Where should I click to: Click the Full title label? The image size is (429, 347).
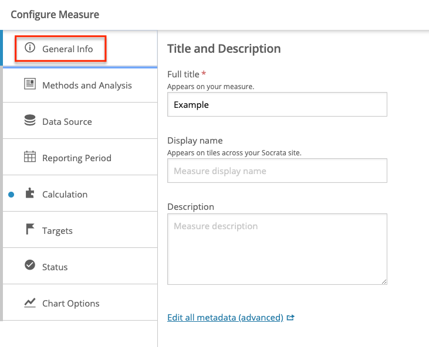[183, 74]
